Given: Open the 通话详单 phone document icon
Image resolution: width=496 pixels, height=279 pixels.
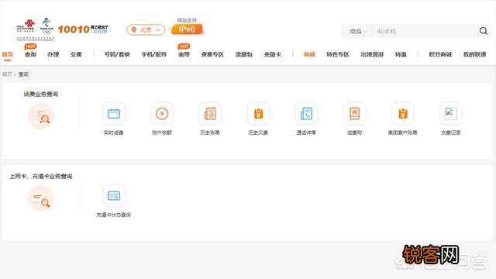Looking at the screenshot, I should [306, 114].
